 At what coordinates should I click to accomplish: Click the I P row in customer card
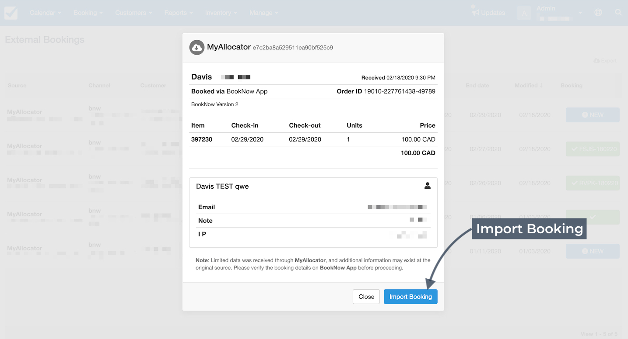(x=313, y=234)
